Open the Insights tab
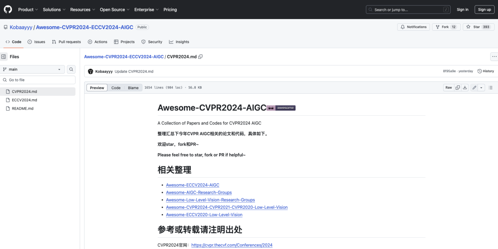498x249 pixels. point(179,41)
